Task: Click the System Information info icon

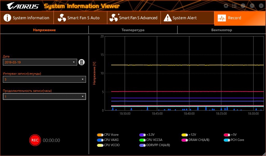Action: click(x=7, y=18)
